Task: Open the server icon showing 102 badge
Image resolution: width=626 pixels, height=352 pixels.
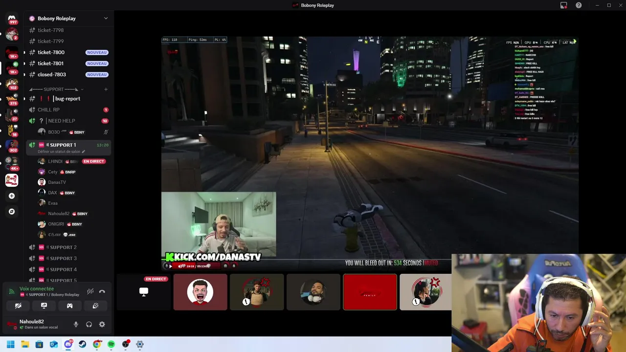Action: coord(12,84)
